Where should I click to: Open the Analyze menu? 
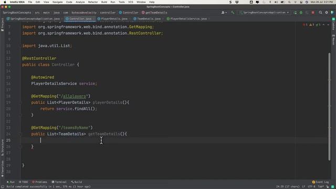click(80, 2)
